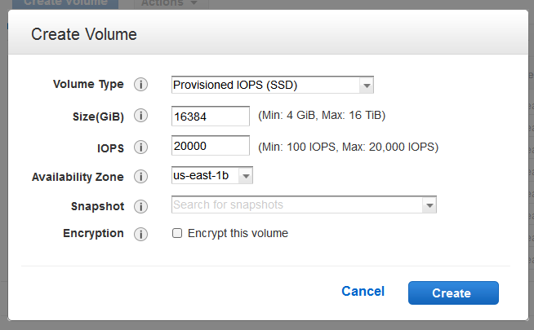Click the Availability Zone info icon

(140, 177)
